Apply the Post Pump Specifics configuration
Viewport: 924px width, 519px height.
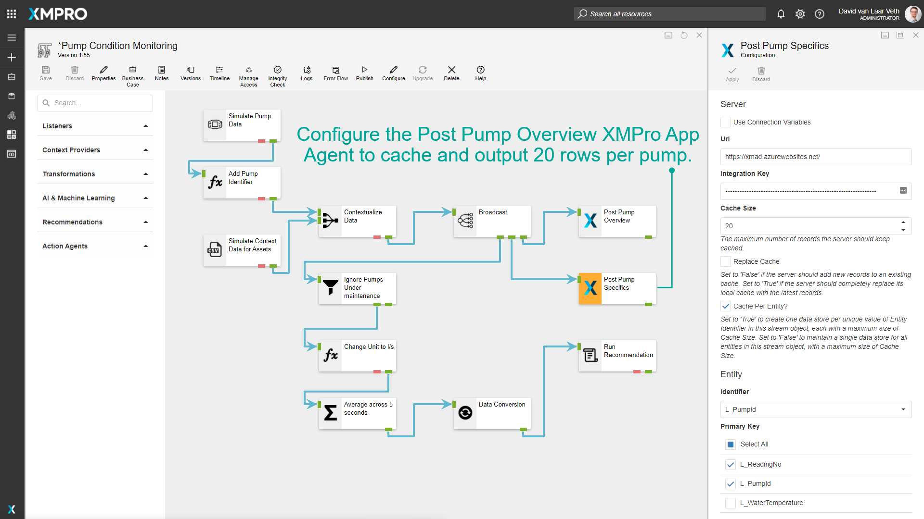(x=732, y=74)
